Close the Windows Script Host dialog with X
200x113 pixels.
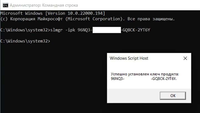point(185,58)
